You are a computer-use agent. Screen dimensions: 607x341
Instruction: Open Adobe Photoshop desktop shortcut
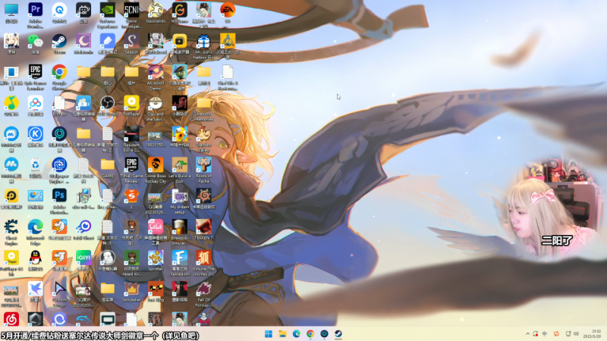pyautogui.click(x=59, y=201)
